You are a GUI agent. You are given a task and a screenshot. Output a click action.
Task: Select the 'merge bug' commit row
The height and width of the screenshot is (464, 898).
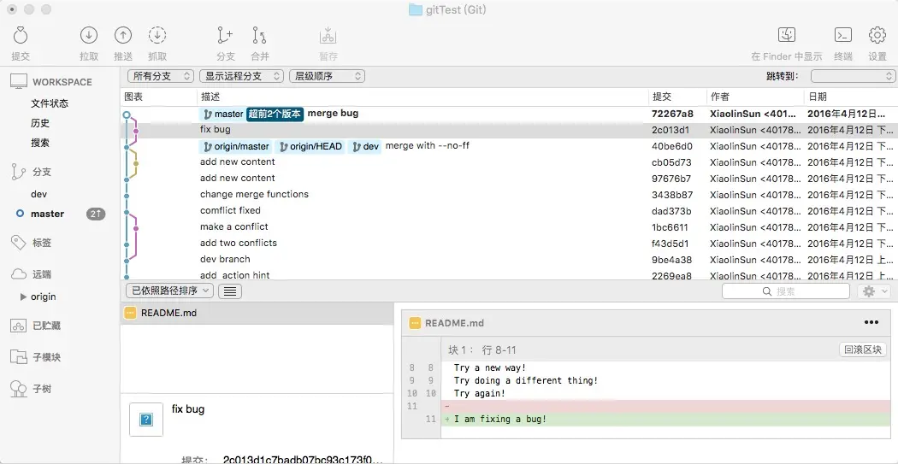click(x=509, y=114)
